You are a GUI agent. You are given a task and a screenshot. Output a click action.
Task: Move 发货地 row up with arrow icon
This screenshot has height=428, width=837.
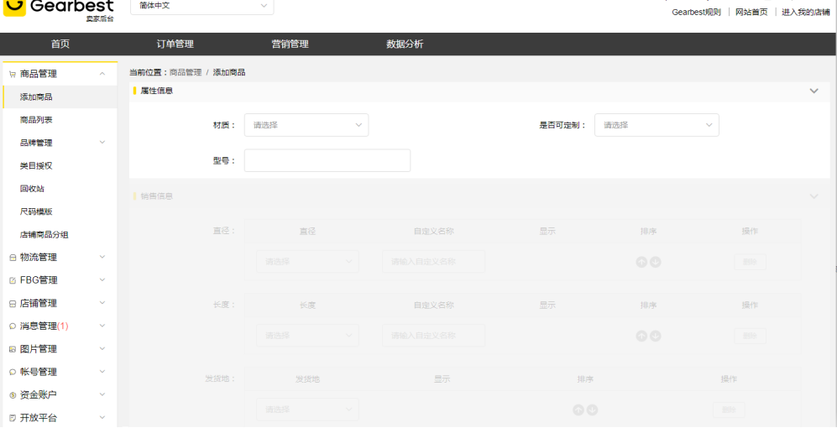coord(578,410)
